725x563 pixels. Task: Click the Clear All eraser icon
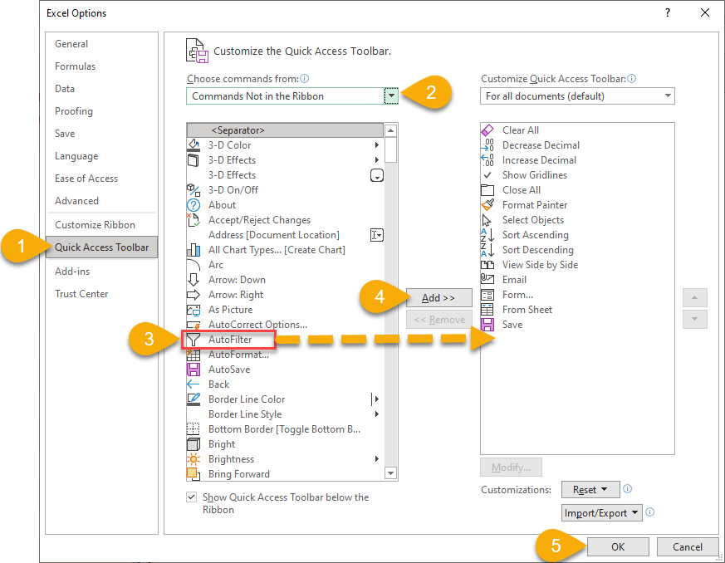487,130
